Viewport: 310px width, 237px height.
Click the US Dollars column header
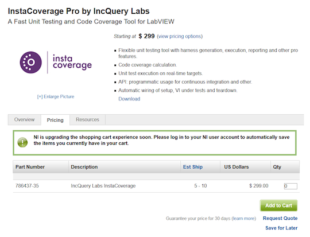point(237,167)
